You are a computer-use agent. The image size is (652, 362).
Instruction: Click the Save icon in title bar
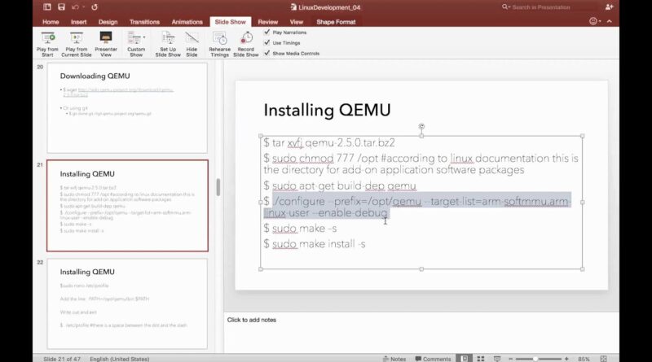coord(62,7)
